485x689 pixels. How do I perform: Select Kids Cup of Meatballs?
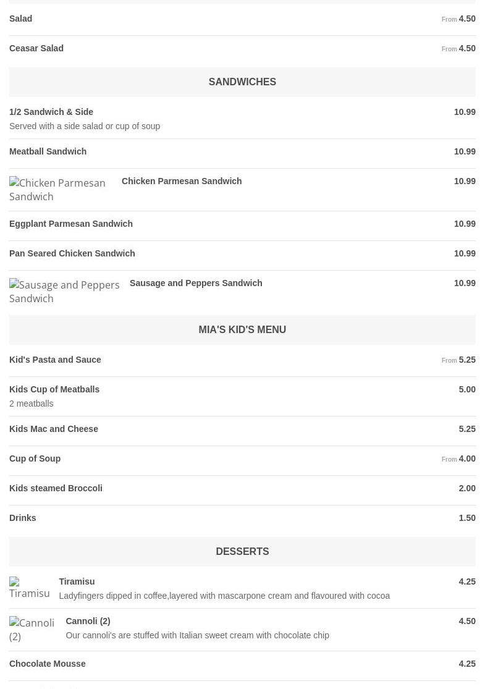[54, 389]
